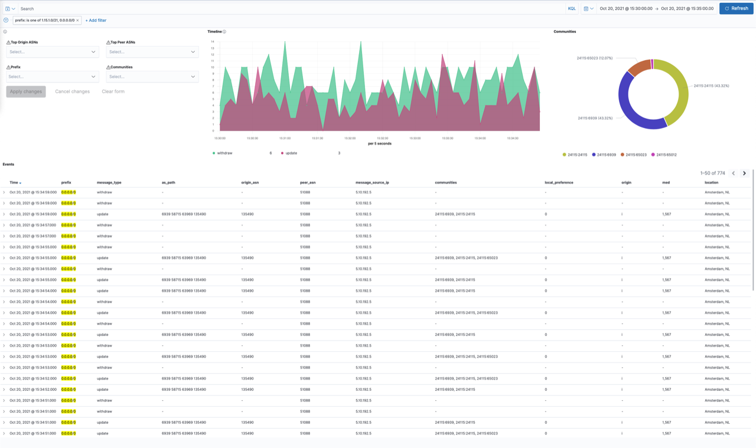Open the Top Origin ASNs dropdown

(x=52, y=52)
